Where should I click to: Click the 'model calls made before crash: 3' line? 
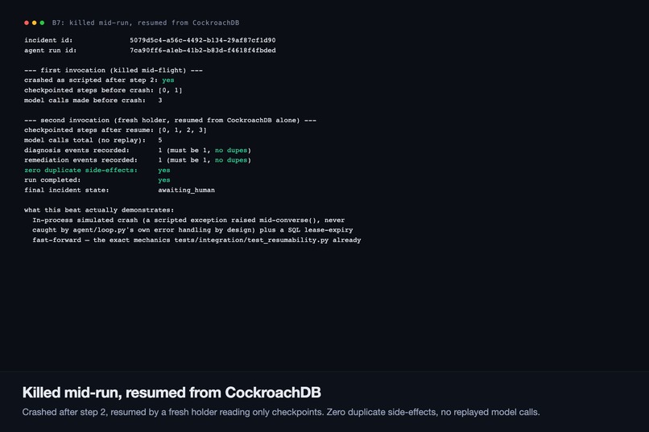93,100
